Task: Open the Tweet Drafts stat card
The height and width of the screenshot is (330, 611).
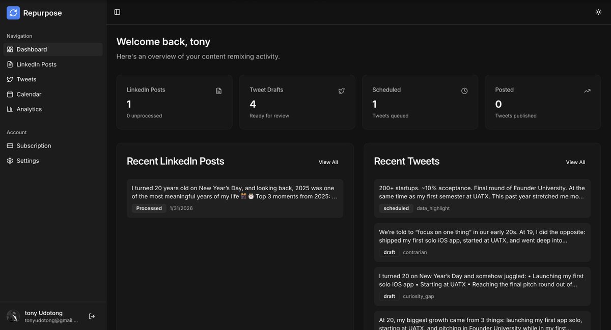Action: pyautogui.click(x=297, y=102)
